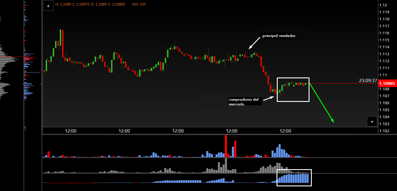Click the red horizontal current price line
397x191 pixels.
(335, 84)
